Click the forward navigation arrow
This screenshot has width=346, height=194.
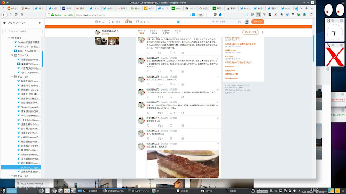[x=10, y=15]
